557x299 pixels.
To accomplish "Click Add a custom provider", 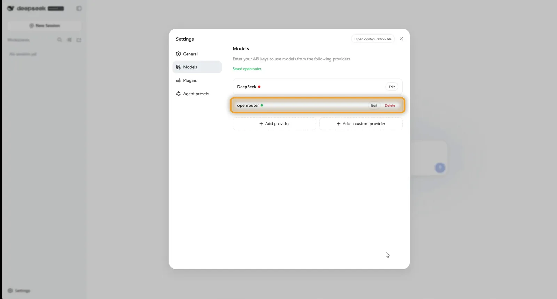I will click(x=361, y=124).
